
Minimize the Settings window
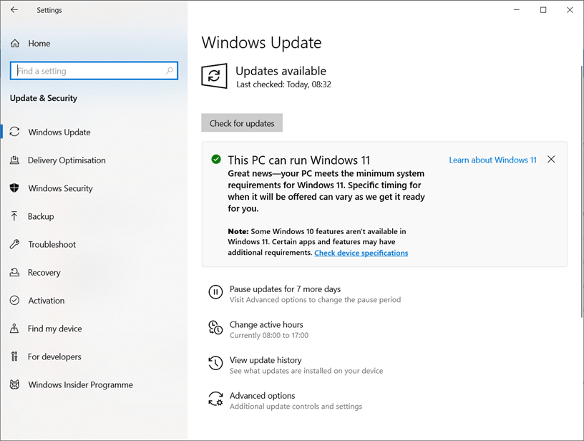517,10
